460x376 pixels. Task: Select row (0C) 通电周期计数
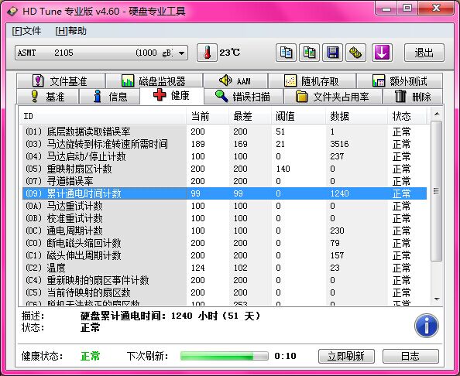coord(225,231)
